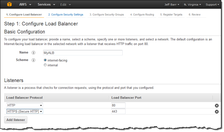Open the Edit menu in the header
The width and height of the screenshot is (224, 132).
[x=66, y=4]
